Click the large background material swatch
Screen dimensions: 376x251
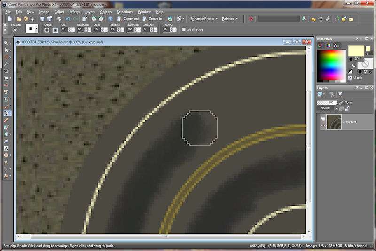(x=365, y=64)
